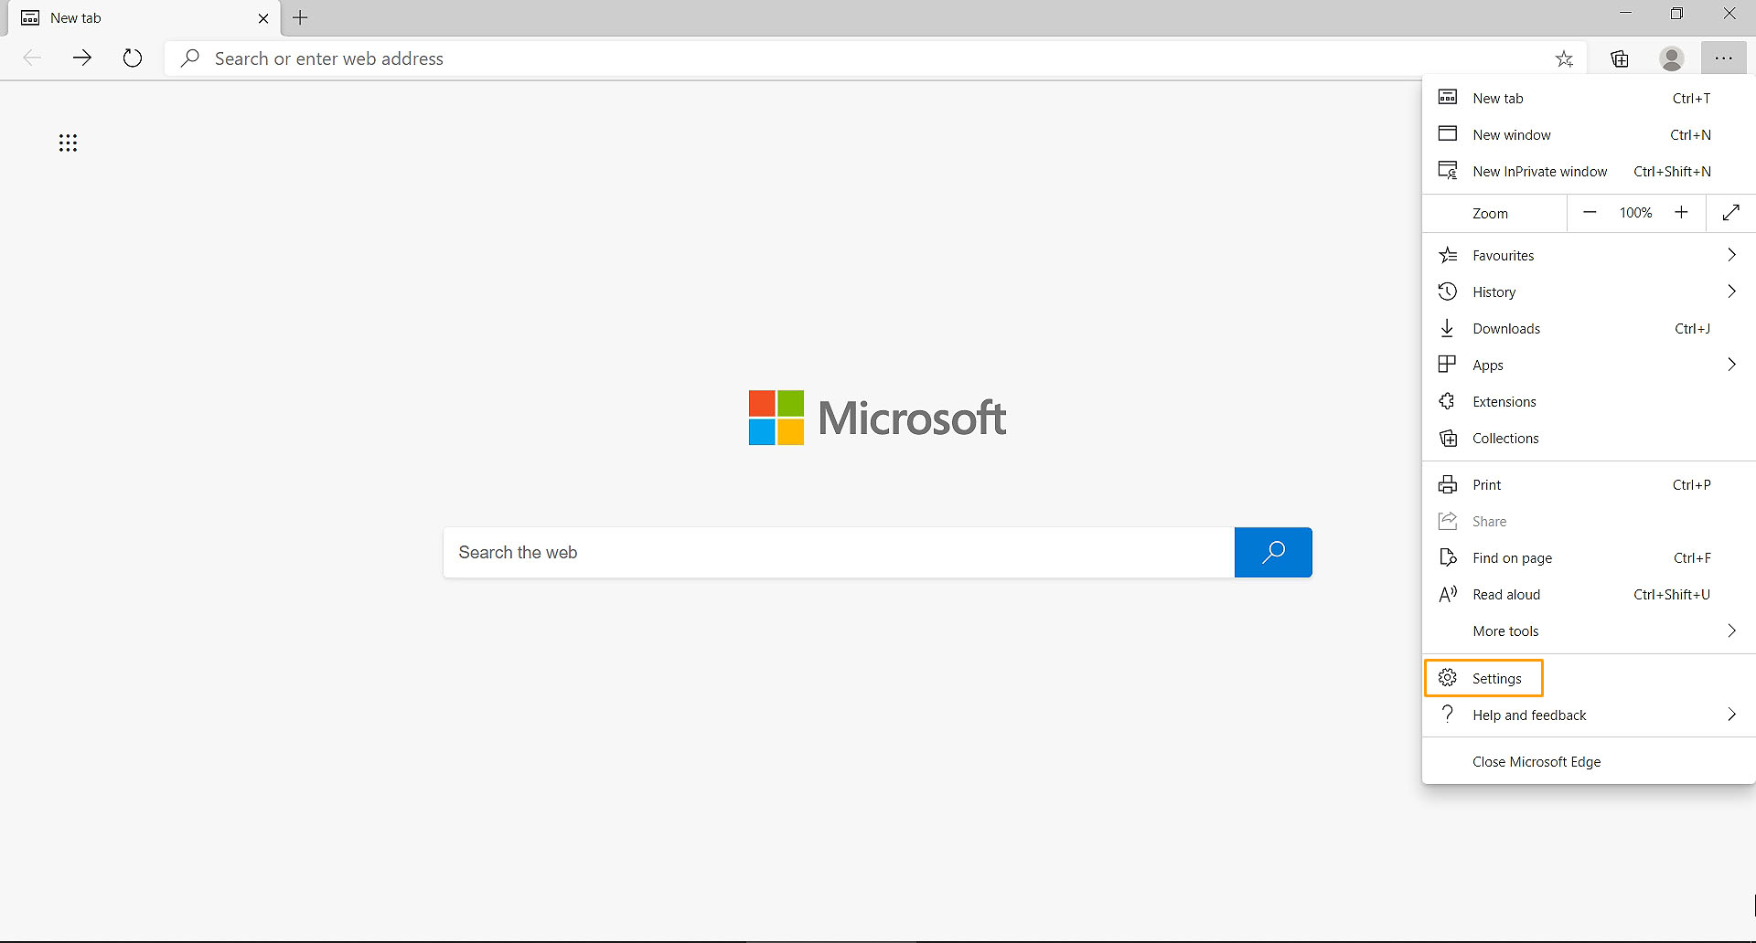Select New InPrivate window menu item

[1539, 172]
